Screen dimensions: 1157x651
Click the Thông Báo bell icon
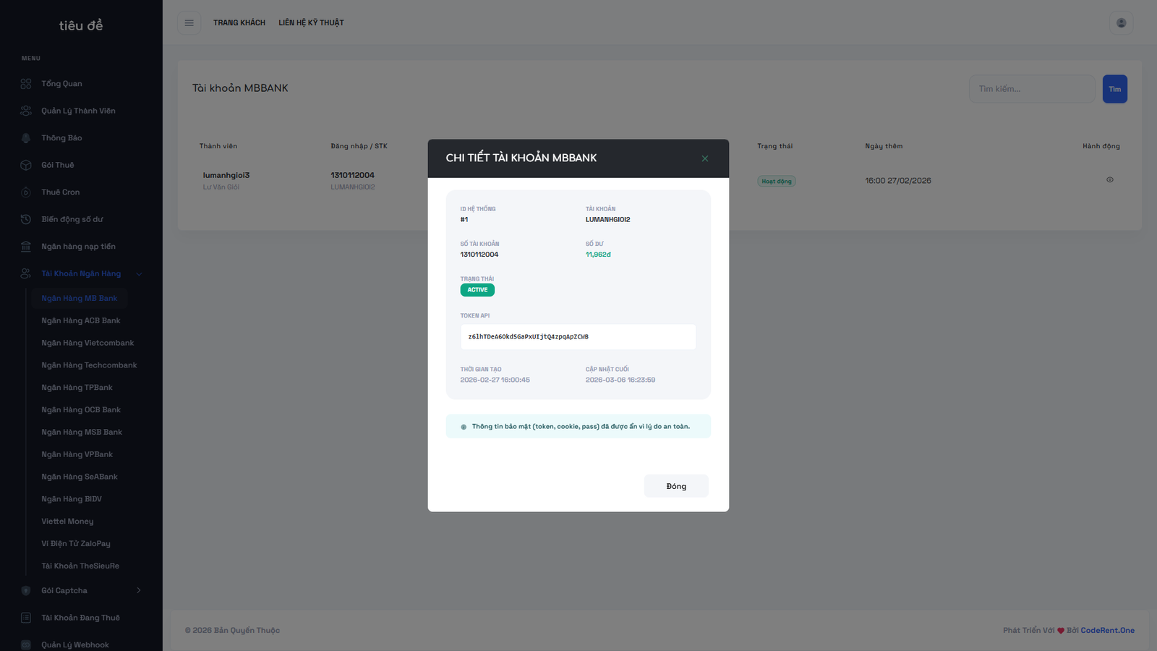click(x=26, y=138)
